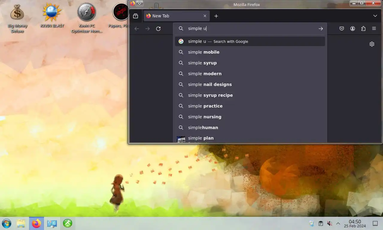Viewport: 383px width, 230px height.
Task: Click the muted volume tray icon
Action: [329, 223]
